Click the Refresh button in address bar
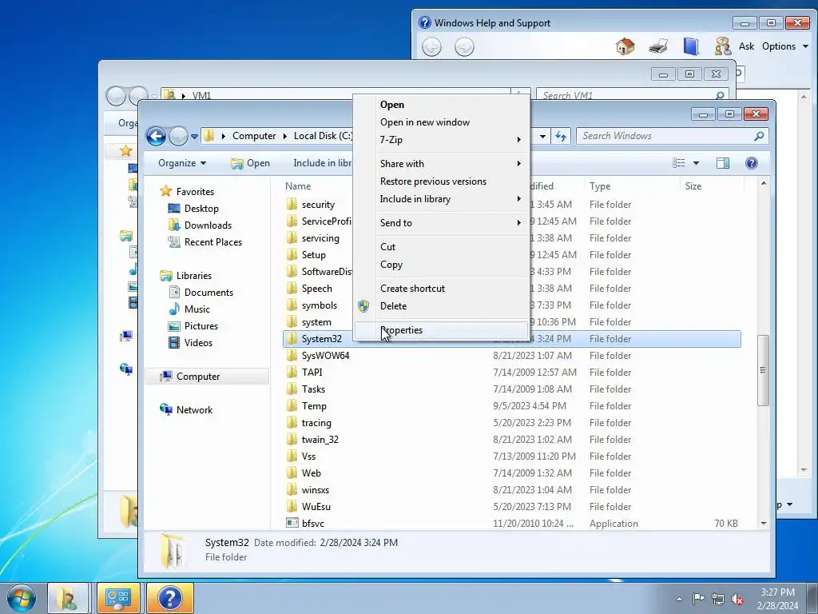 point(561,136)
